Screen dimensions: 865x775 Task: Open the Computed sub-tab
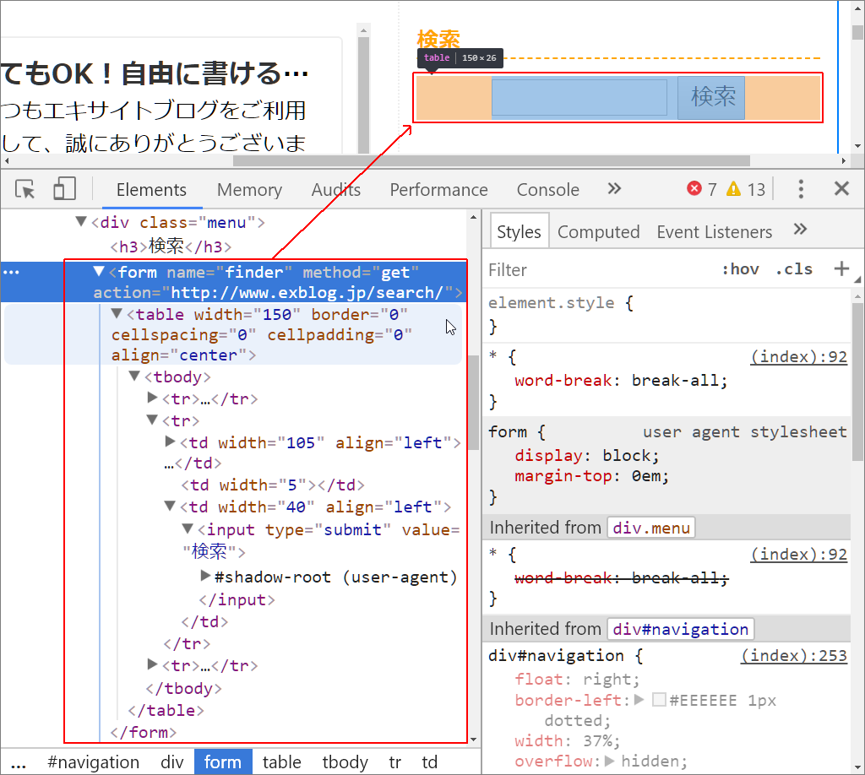(x=599, y=231)
